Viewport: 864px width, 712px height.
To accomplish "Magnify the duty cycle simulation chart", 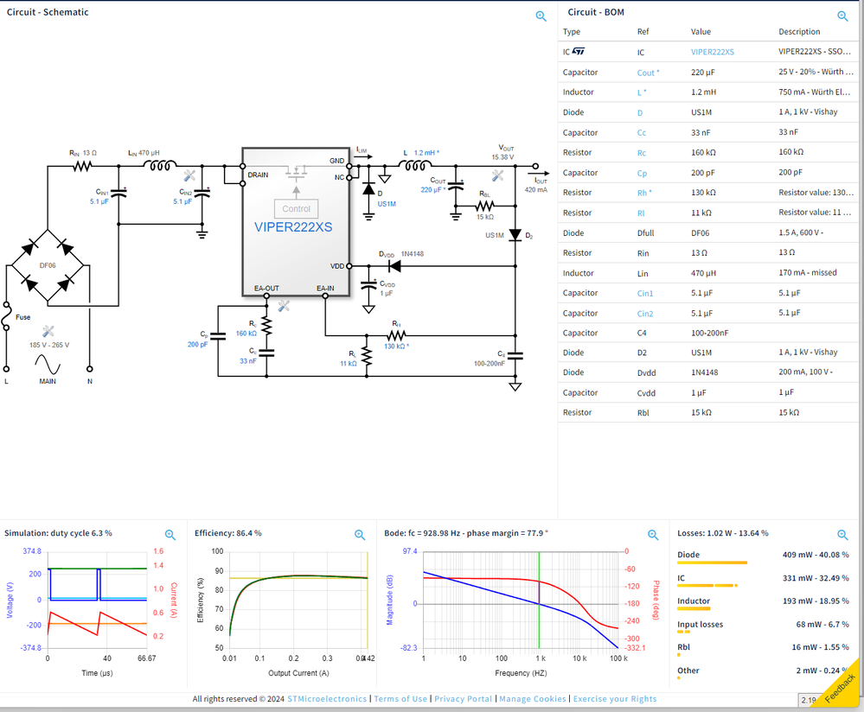I will coord(170,535).
